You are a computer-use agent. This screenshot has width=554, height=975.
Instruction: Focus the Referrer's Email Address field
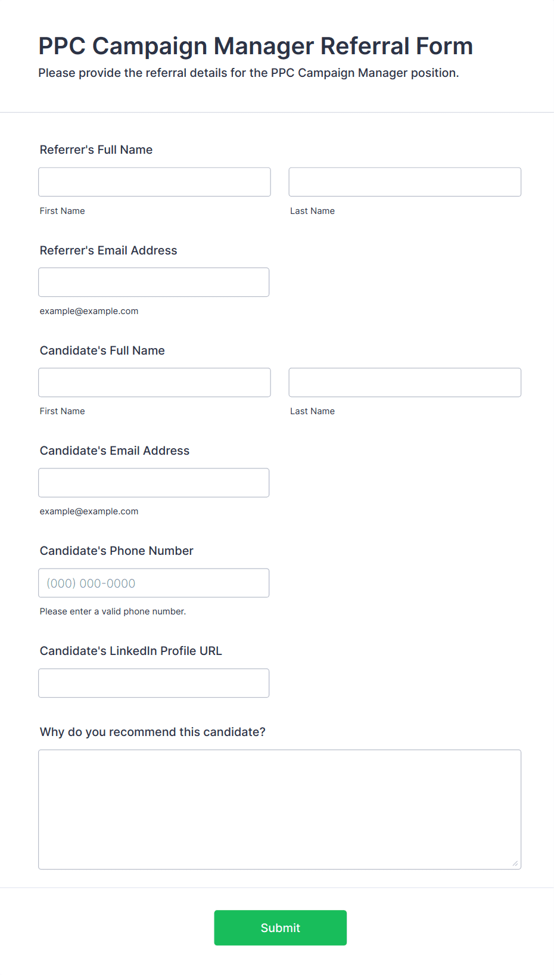[154, 282]
